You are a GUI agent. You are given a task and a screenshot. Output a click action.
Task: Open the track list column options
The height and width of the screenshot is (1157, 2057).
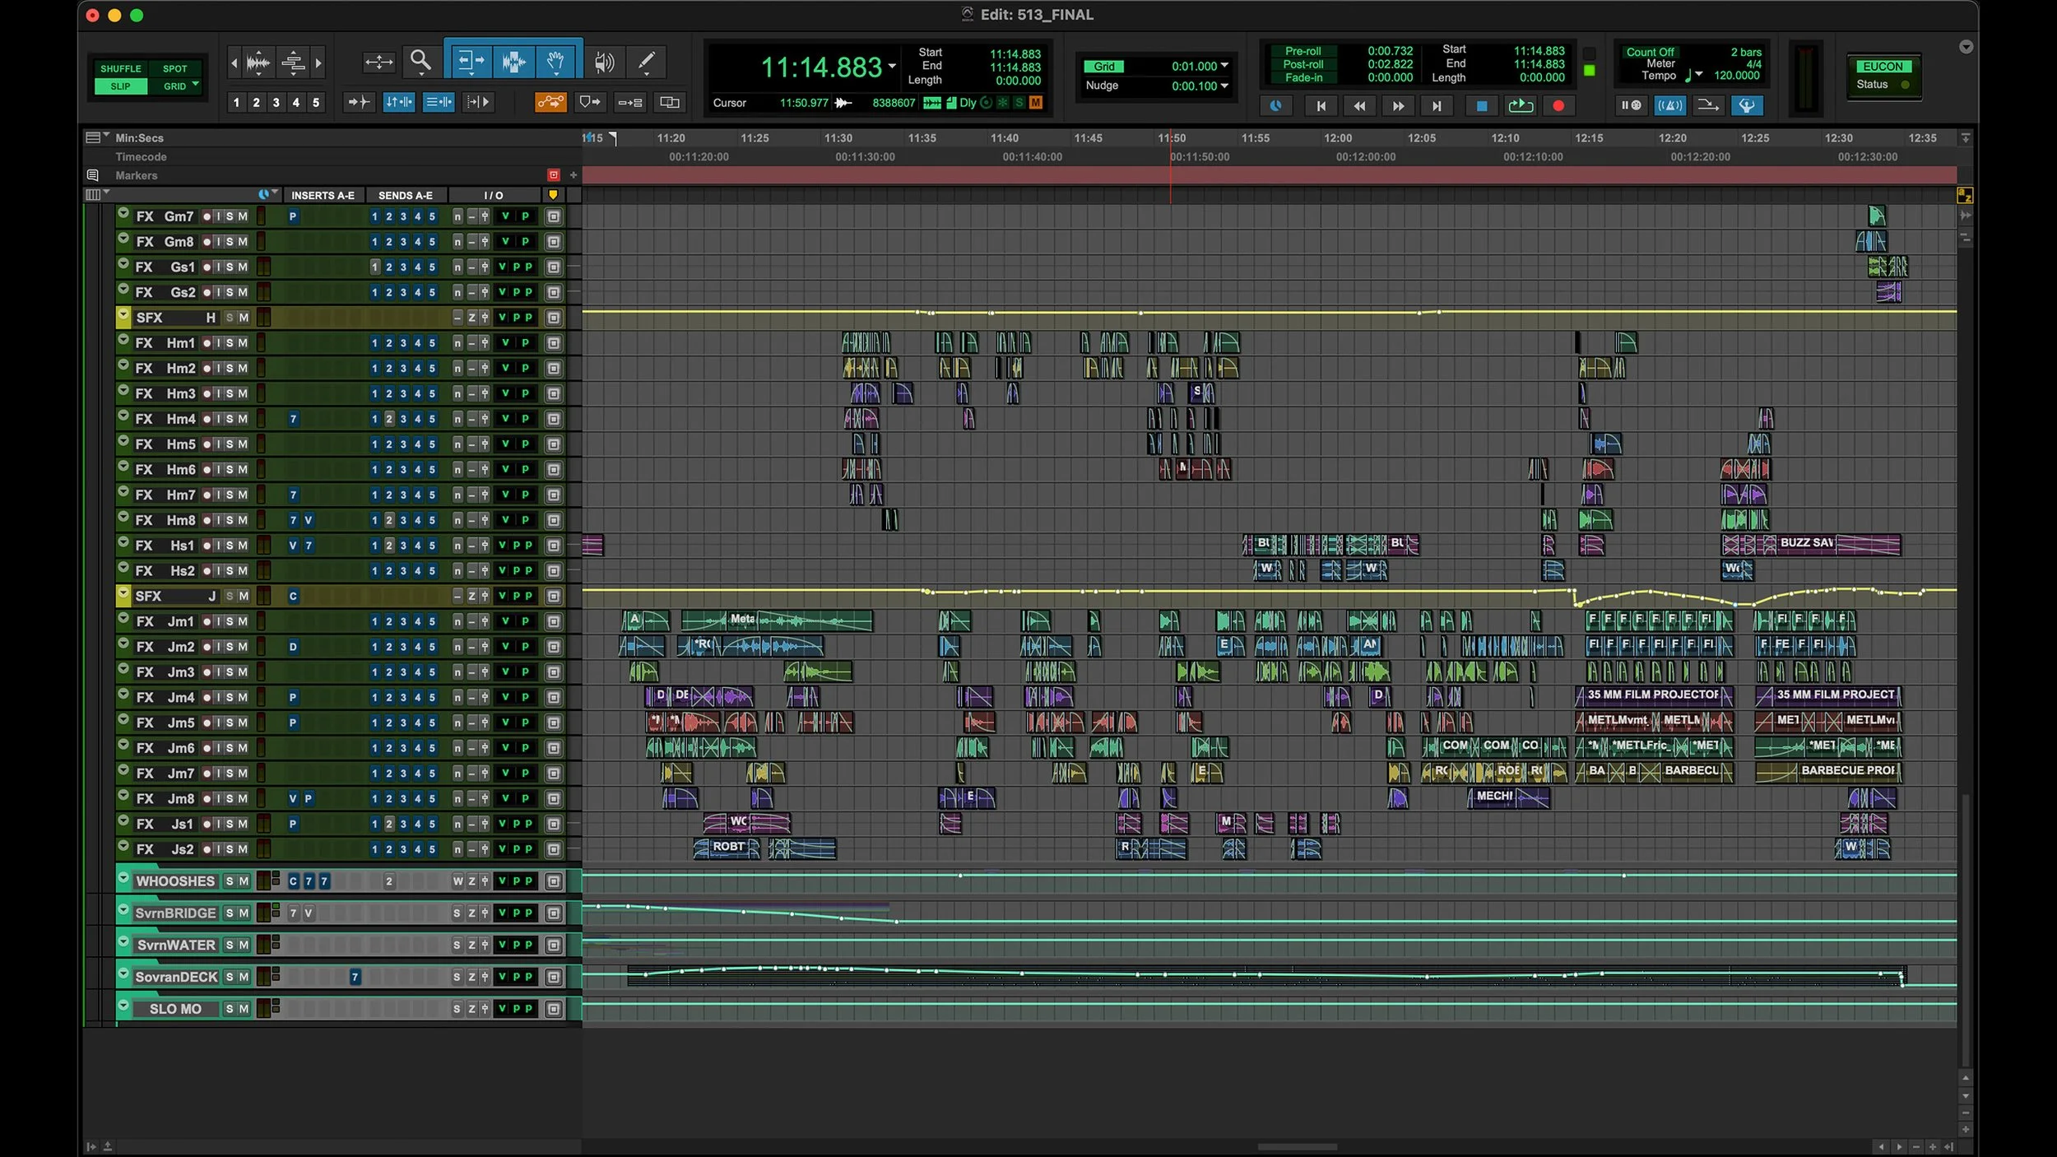(96, 194)
